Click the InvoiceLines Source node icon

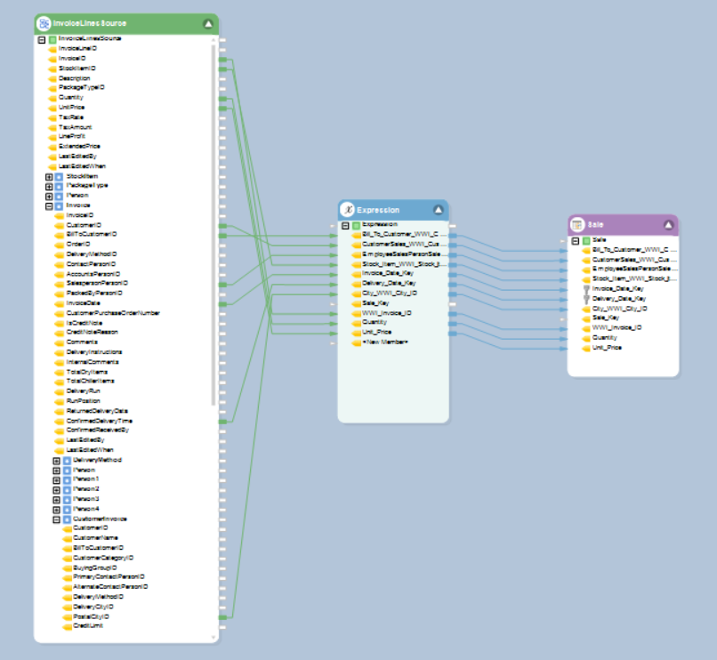44,24
